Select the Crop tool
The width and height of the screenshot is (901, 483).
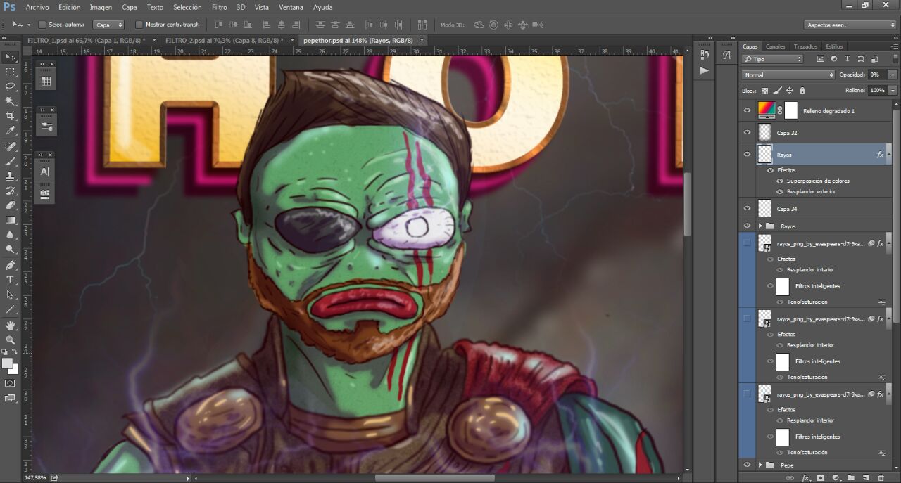point(10,116)
